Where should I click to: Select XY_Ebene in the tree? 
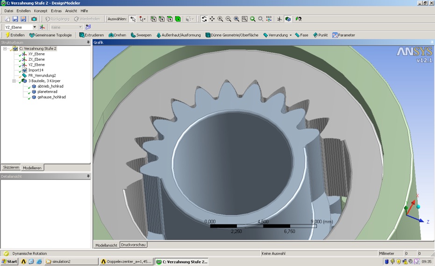click(x=36, y=54)
